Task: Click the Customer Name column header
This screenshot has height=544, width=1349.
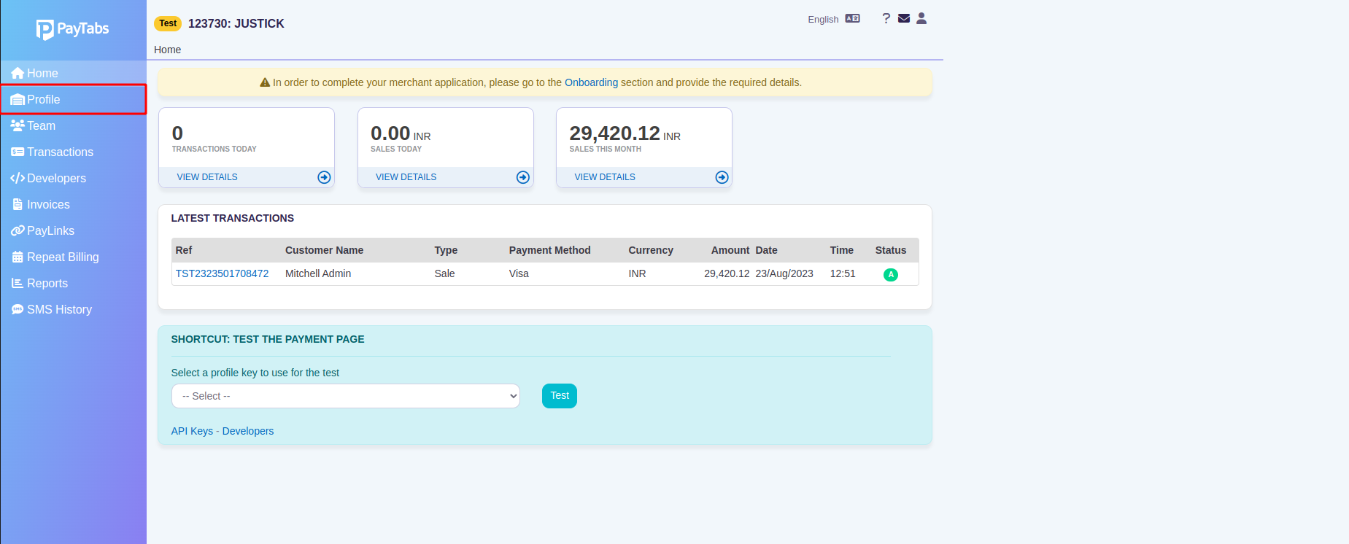Action: coord(324,250)
